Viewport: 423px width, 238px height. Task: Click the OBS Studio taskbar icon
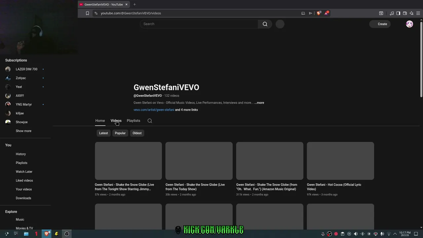[x=67, y=234]
